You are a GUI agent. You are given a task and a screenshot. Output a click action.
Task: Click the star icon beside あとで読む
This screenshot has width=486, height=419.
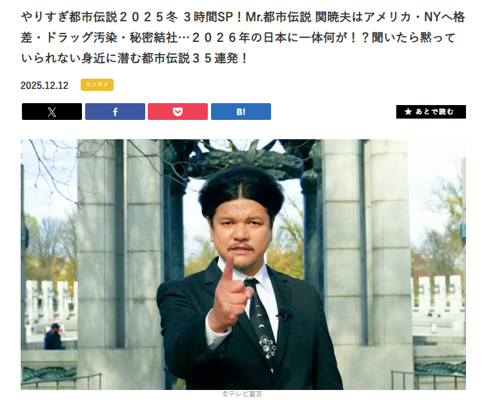click(408, 112)
